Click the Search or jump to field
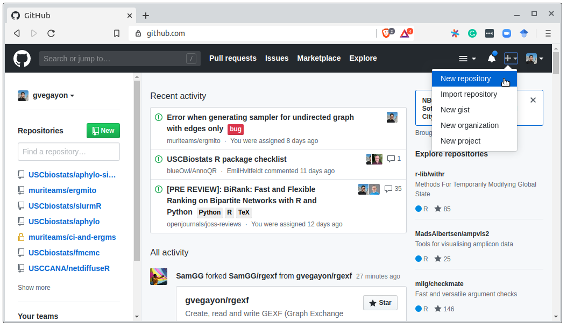 [119, 59]
